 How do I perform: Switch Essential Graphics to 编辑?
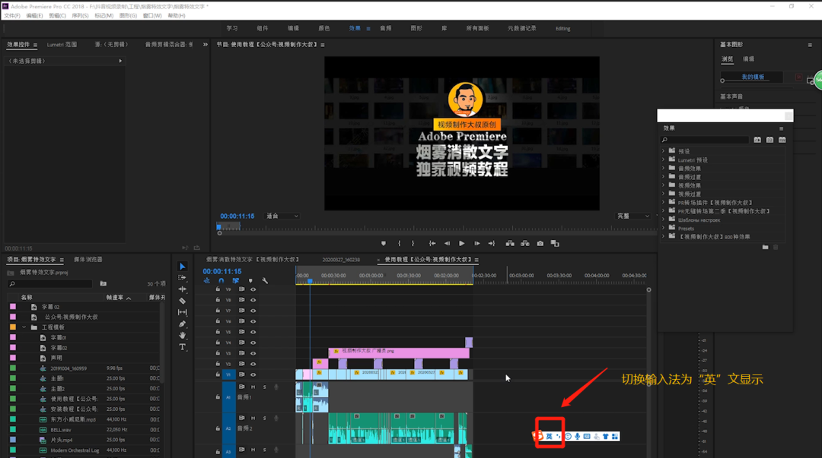(x=749, y=59)
